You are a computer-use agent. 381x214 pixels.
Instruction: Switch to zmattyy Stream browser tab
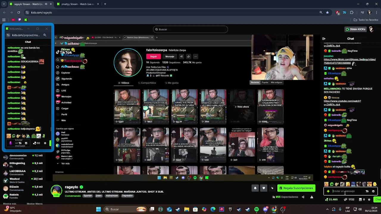point(78,4)
